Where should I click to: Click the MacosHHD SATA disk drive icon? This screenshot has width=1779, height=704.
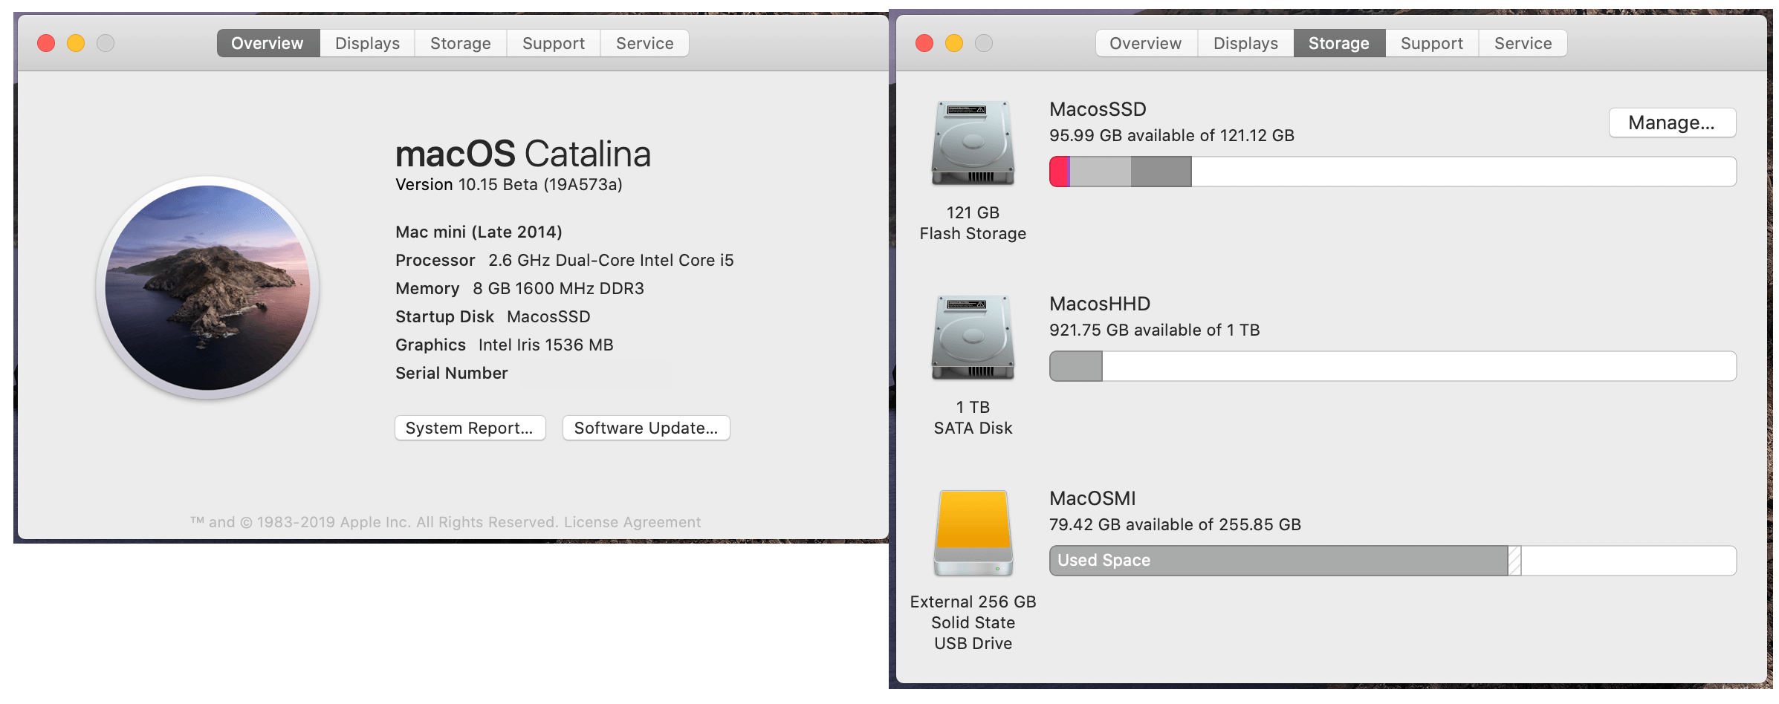point(973,338)
